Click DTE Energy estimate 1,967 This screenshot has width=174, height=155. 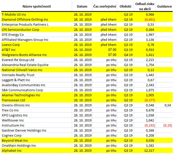pyautogui.click(x=150, y=35)
